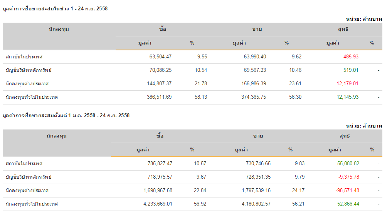This screenshot has width=387, height=214.
Task: Select the green 52,866.44 net figure
Action: click(348, 204)
